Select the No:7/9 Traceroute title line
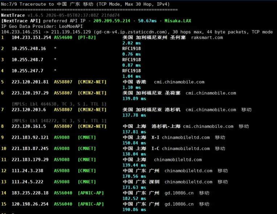Screen dimensions: 277x214 85,4
